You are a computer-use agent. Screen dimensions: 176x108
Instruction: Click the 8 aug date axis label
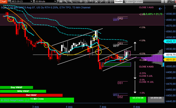(137, 107)
